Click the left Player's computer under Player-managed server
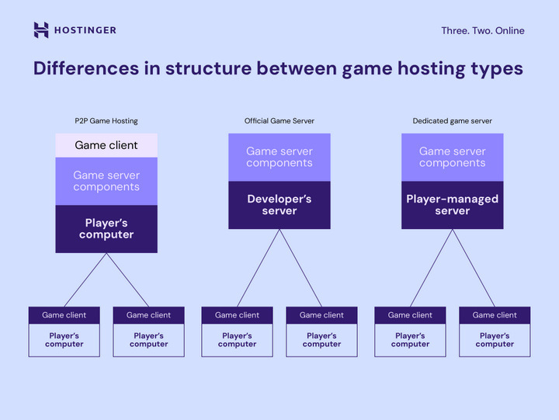This screenshot has height=420, width=559. (410, 340)
